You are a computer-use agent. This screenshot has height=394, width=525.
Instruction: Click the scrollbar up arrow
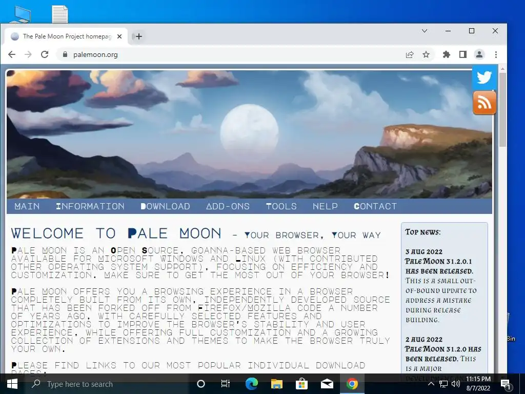click(502, 69)
